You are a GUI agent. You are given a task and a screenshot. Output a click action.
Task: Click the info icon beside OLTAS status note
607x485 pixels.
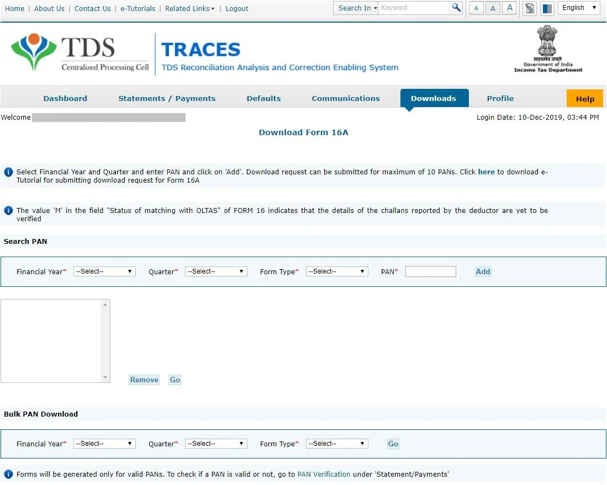click(8, 211)
